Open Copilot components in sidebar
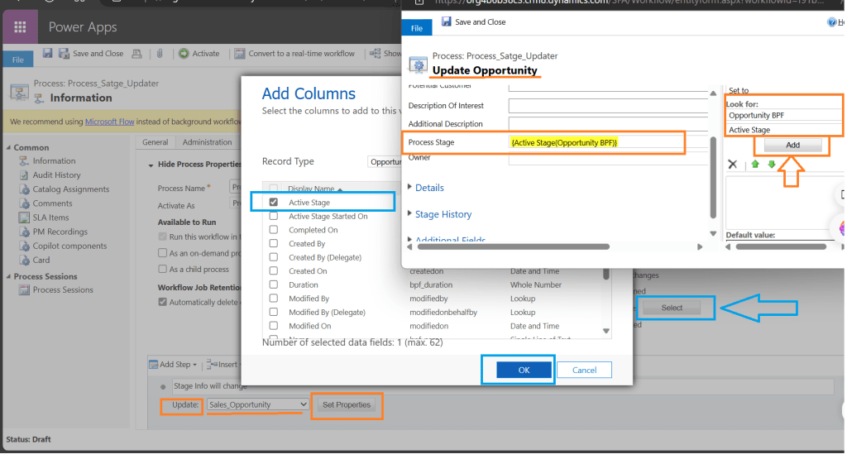The height and width of the screenshot is (459, 847). click(69, 246)
